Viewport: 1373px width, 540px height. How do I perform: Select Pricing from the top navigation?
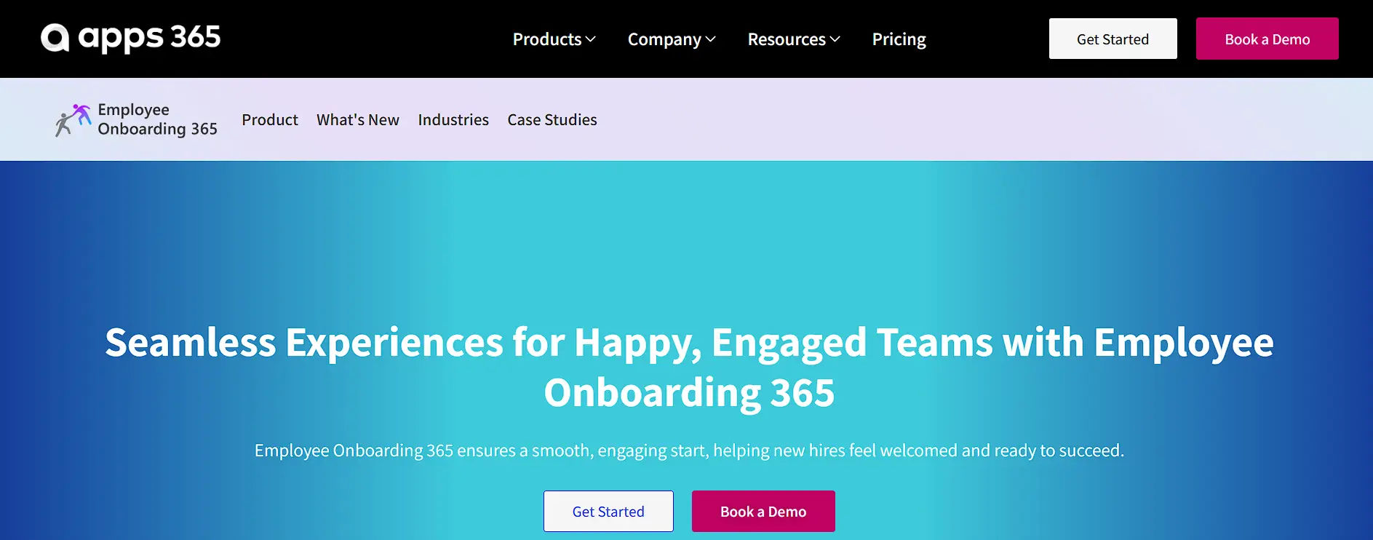click(899, 39)
